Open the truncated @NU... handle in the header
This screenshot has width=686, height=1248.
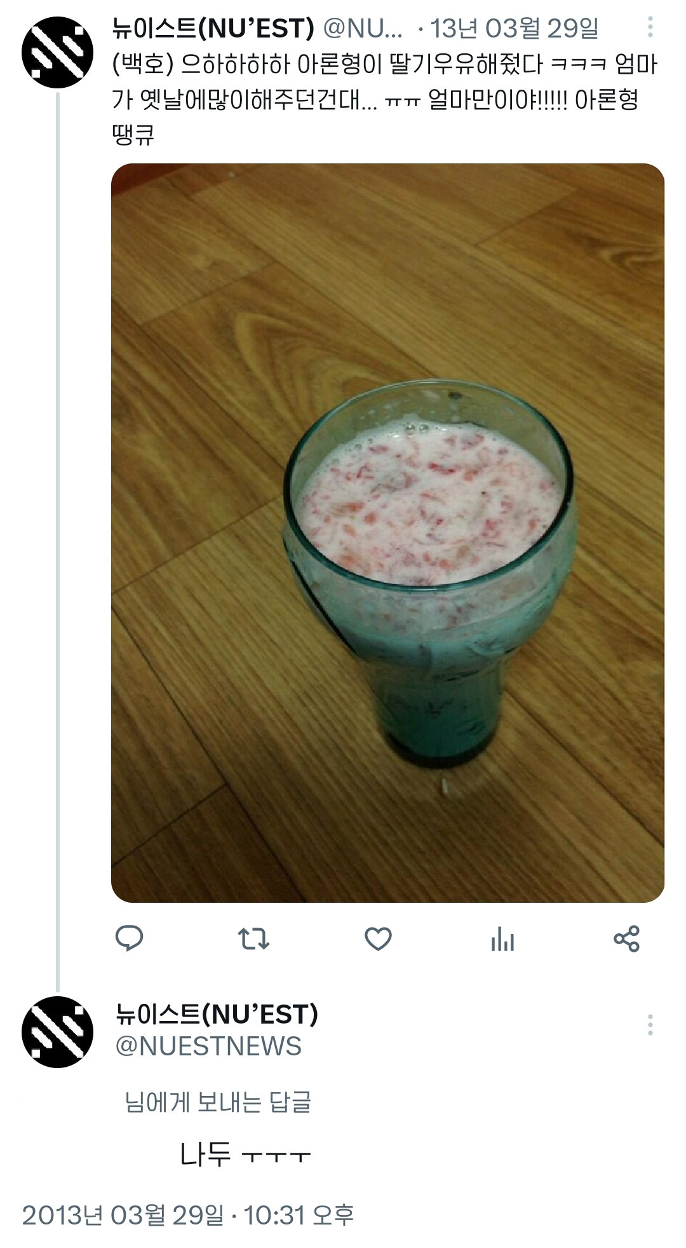pos(363,28)
